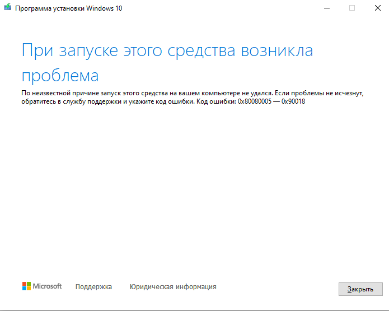Click the error code 0x80080005 — 0x90018 text
389x311 pixels.
(271, 101)
